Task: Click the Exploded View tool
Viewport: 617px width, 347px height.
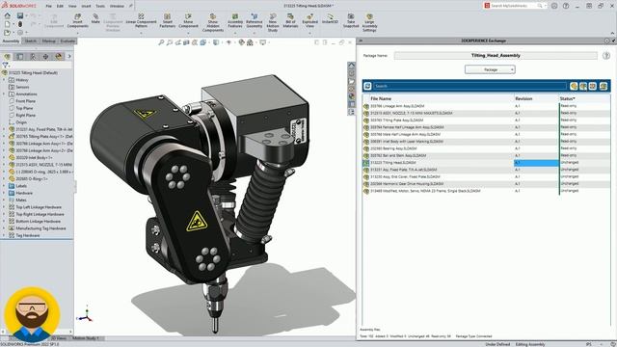Action: (310, 20)
